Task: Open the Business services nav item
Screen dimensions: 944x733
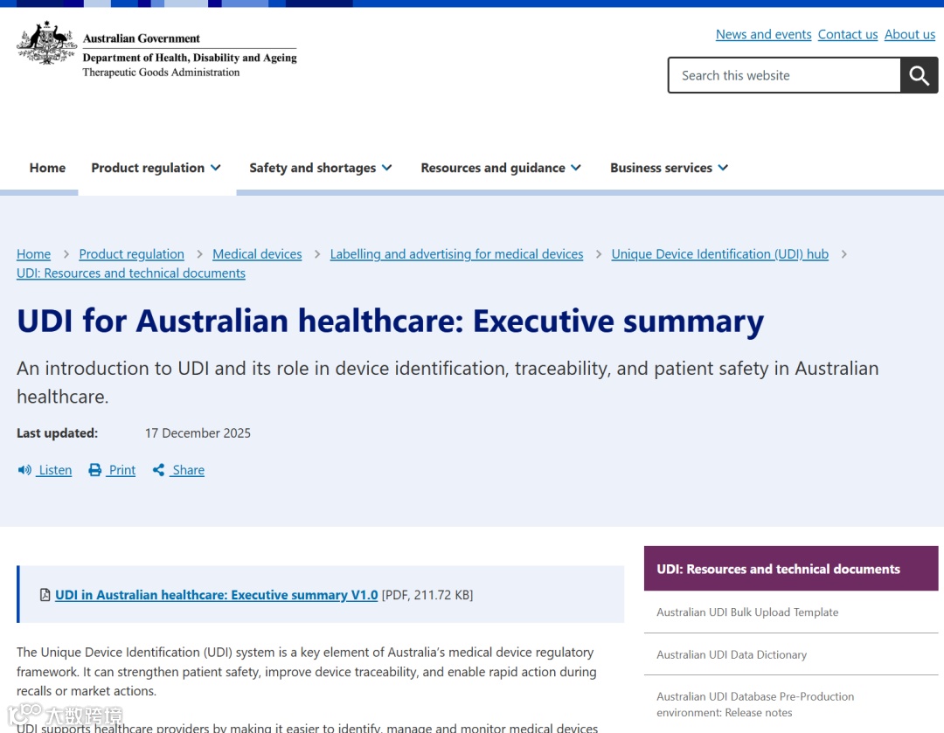Action: pyautogui.click(x=661, y=168)
